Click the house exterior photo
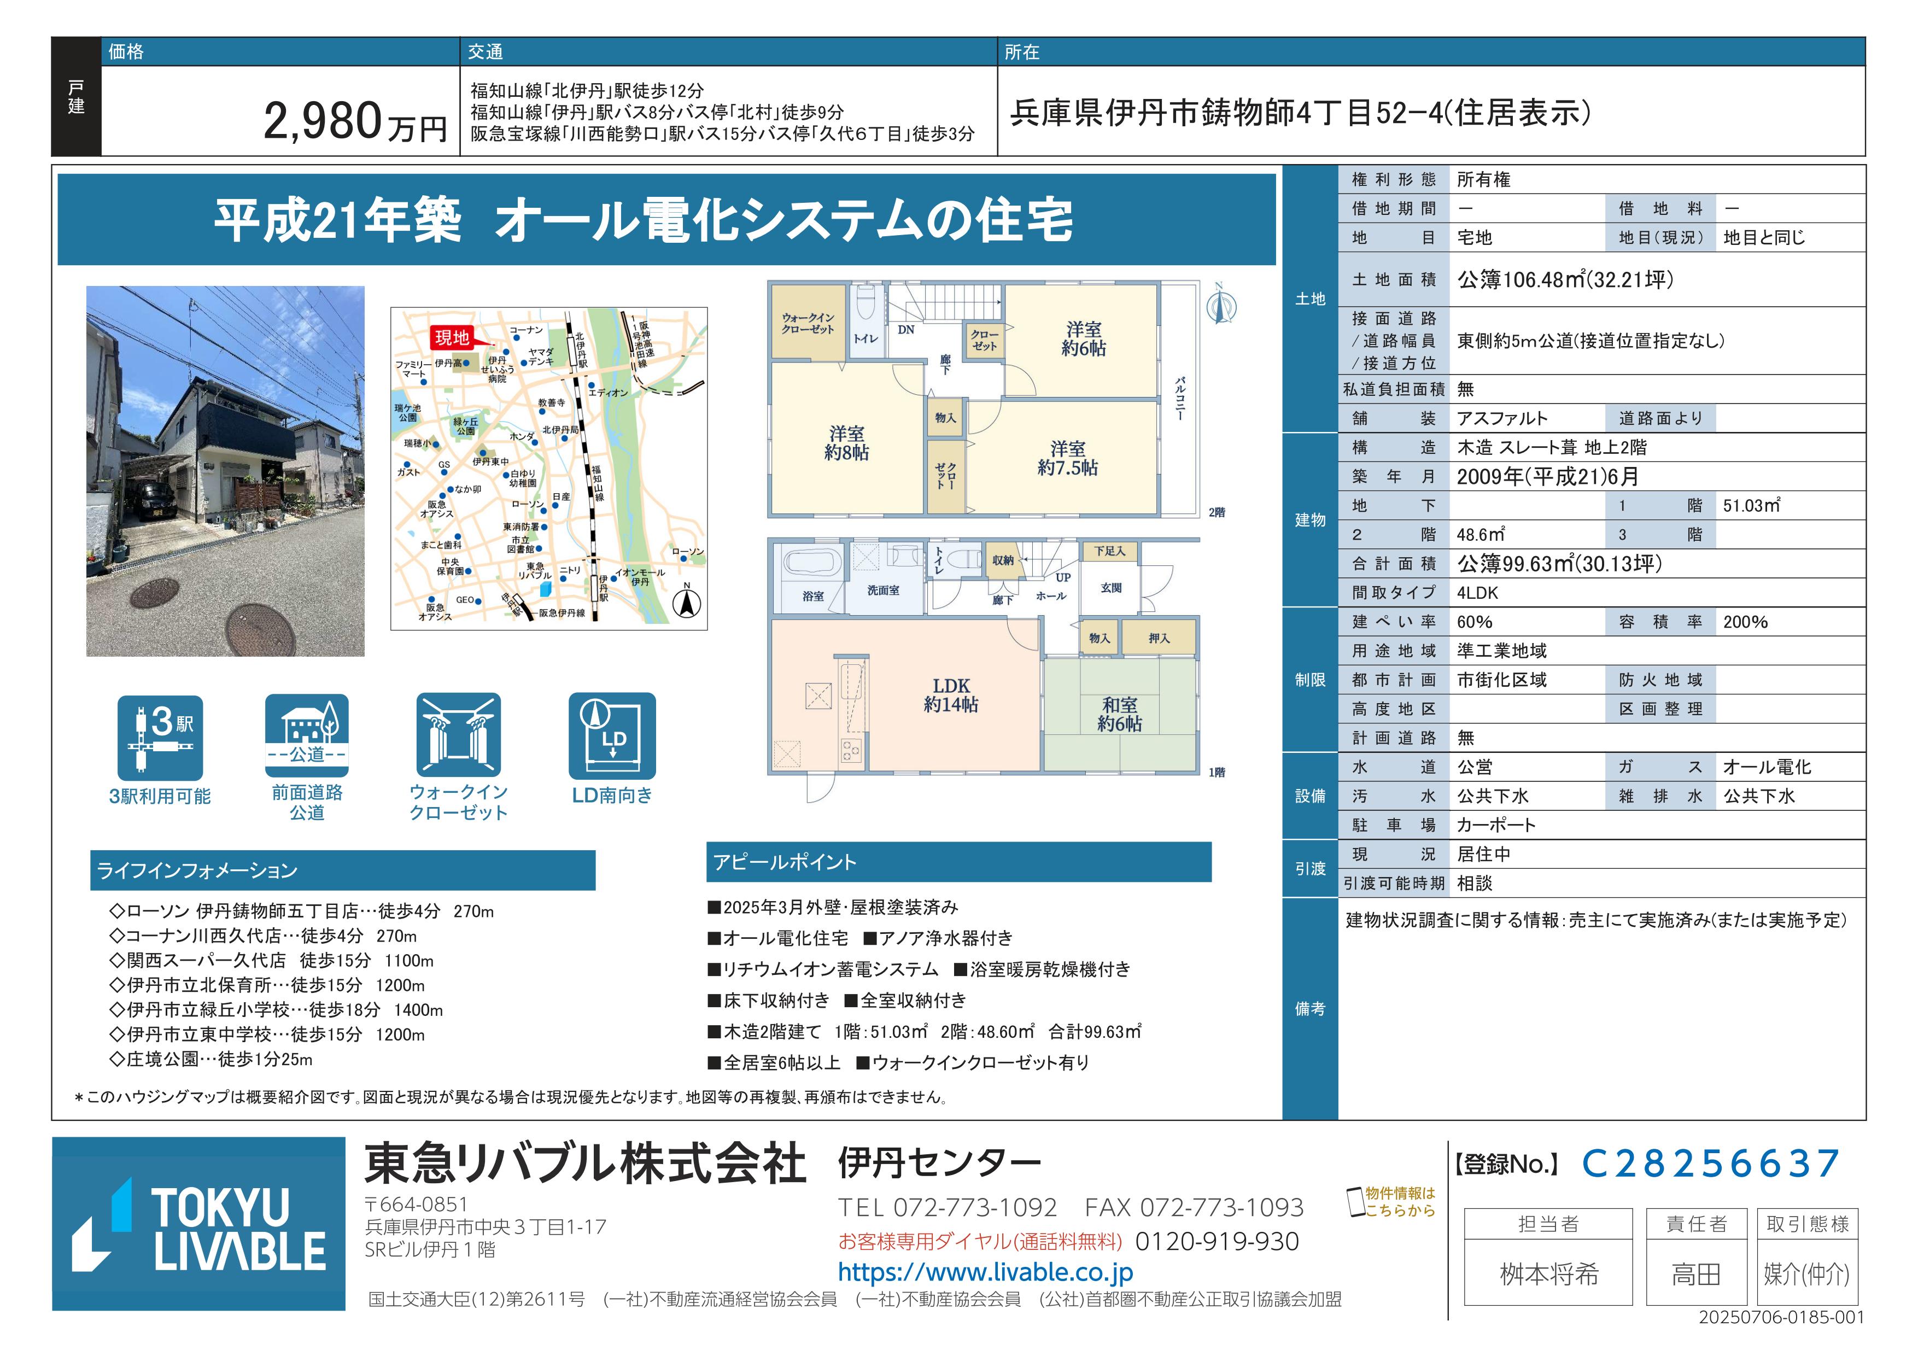Image resolution: width=1918 pixels, height=1356 pixels. pos(226,470)
